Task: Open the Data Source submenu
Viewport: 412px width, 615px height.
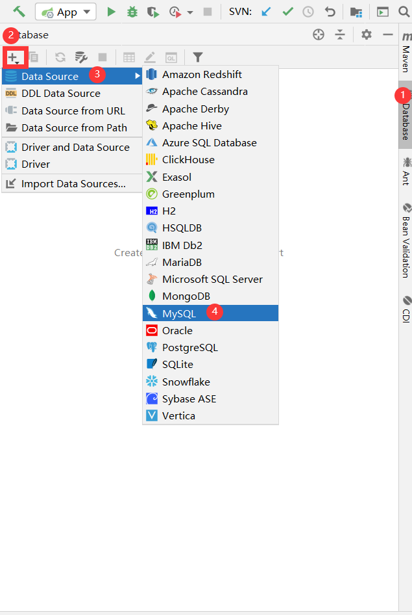Action: tap(72, 76)
